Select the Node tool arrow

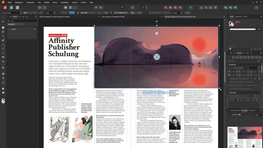point(3,22)
